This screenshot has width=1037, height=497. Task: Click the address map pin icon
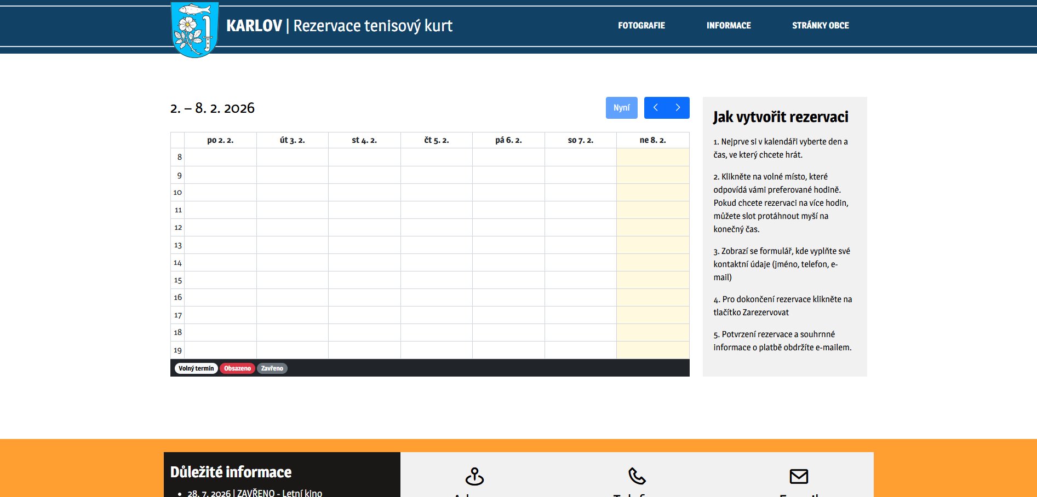tap(474, 476)
